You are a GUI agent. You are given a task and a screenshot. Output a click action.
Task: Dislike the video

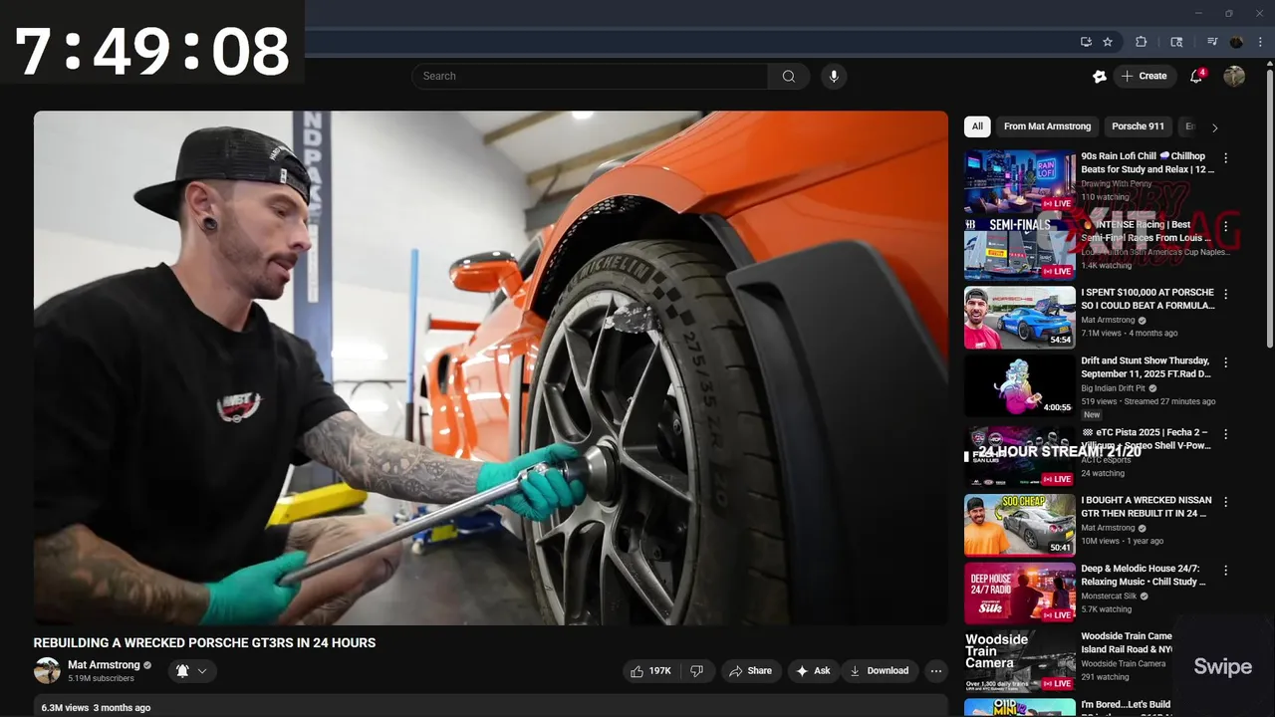point(697,671)
